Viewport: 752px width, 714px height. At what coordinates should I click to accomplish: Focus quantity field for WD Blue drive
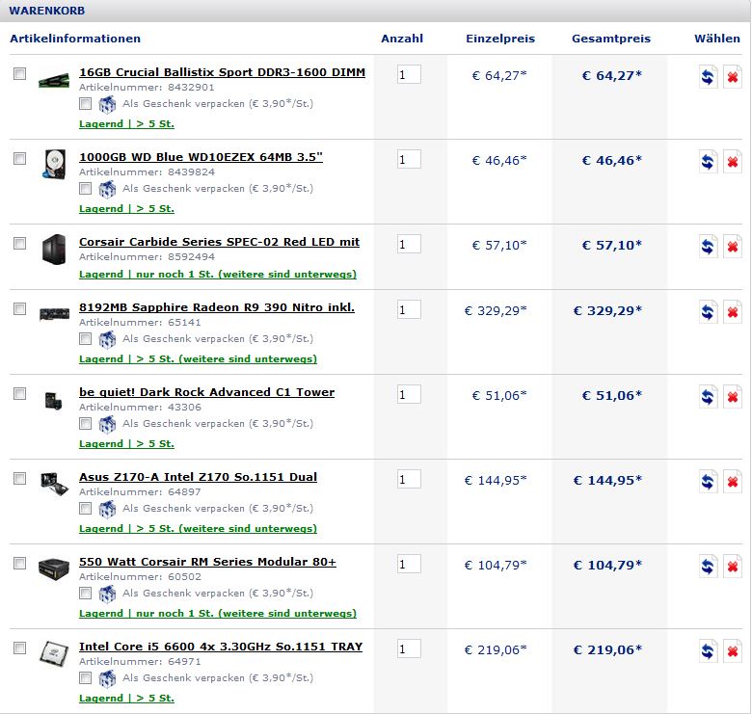[409, 159]
